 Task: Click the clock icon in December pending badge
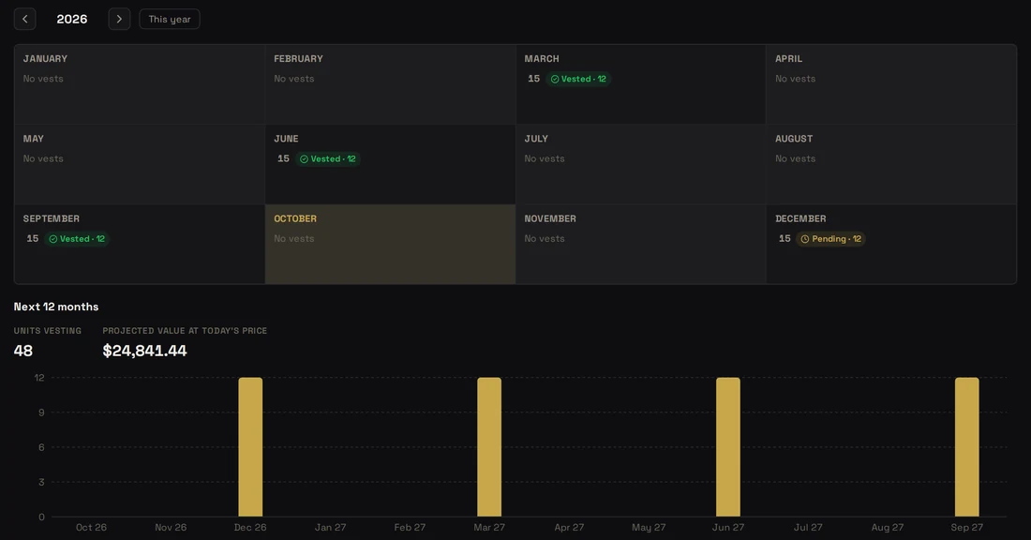(805, 239)
